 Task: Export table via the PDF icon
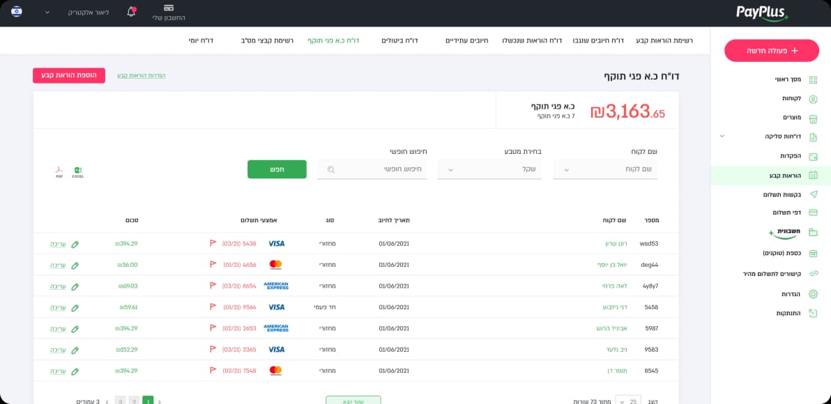coord(59,171)
